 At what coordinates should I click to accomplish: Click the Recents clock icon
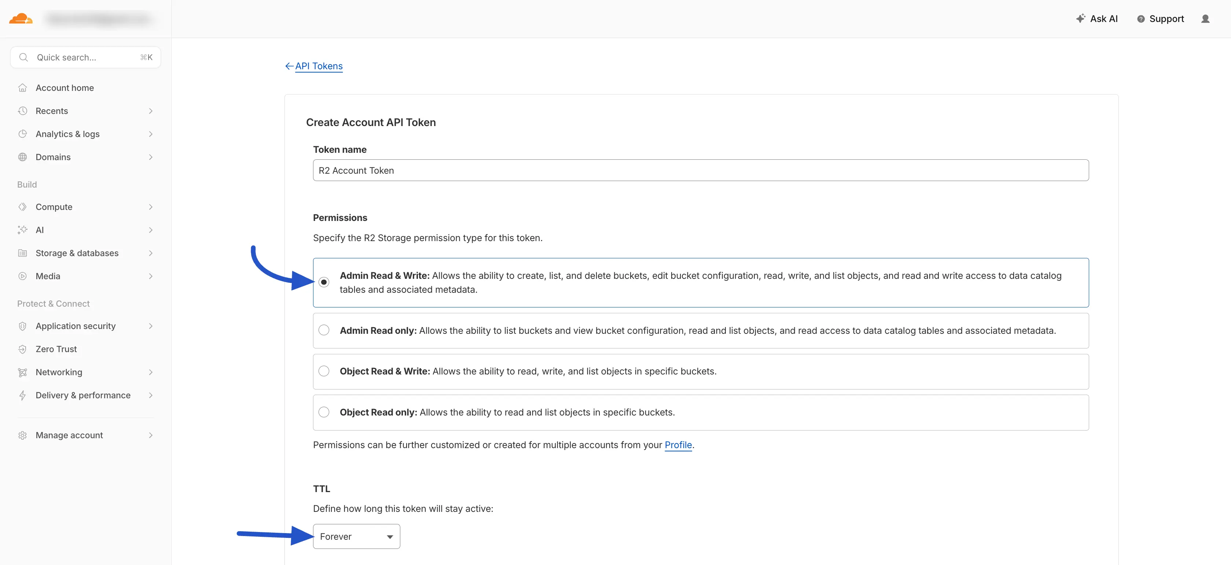click(23, 110)
